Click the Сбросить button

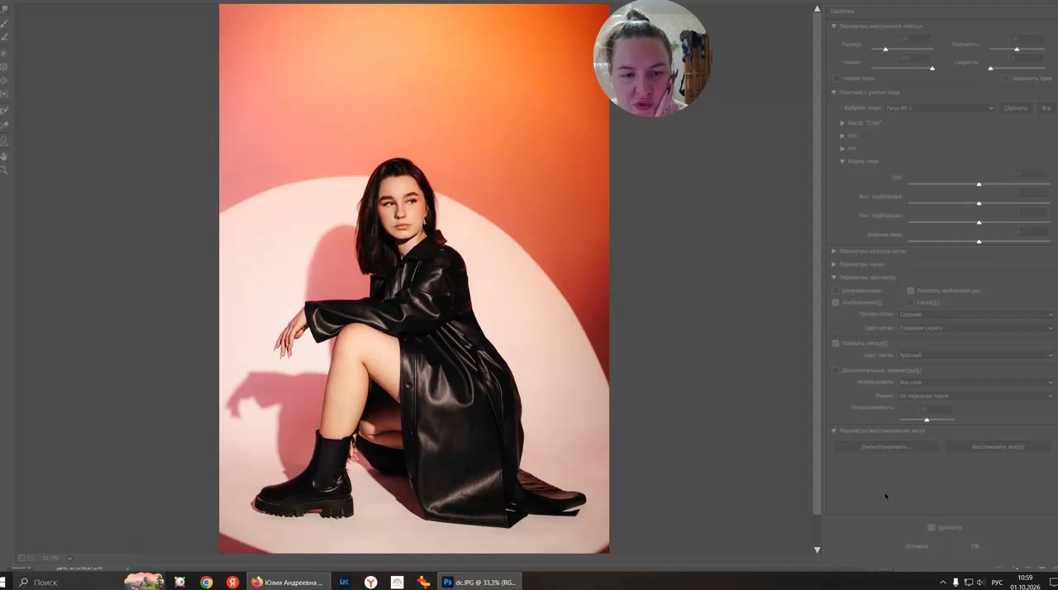1016,108
